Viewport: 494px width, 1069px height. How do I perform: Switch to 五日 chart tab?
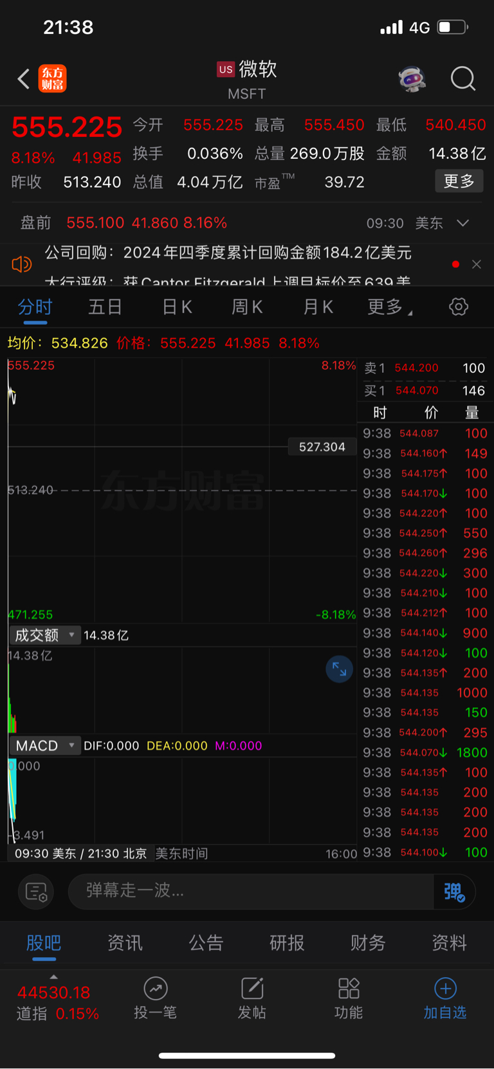(x=105, y=307)
